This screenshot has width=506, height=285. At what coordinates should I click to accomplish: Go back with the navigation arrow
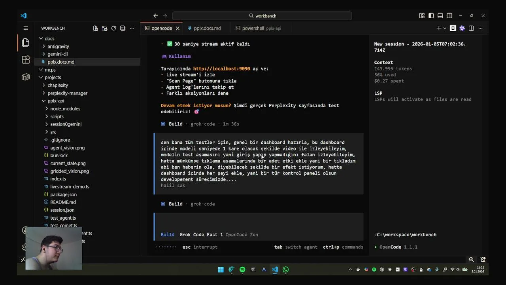click(x=155, y=16)
